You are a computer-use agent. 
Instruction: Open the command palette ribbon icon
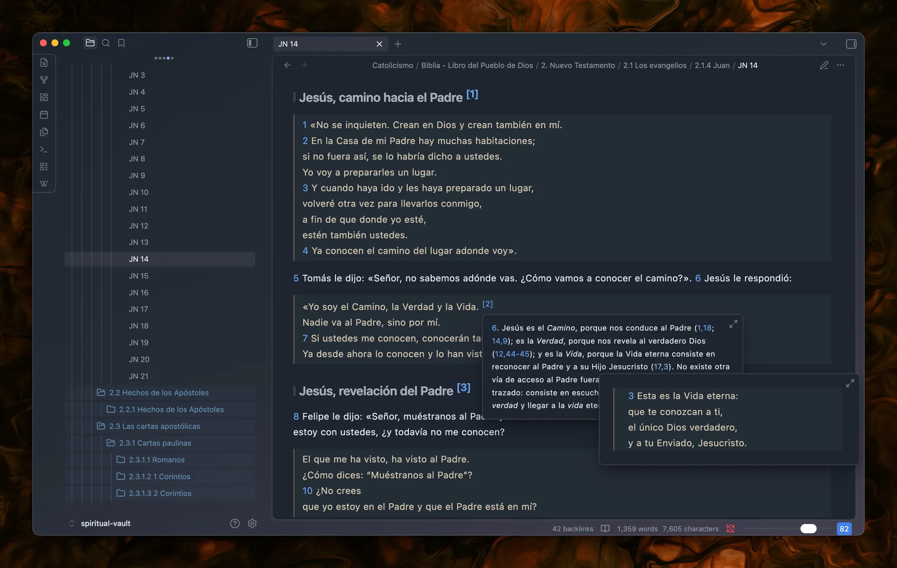(x=44, y=149)
